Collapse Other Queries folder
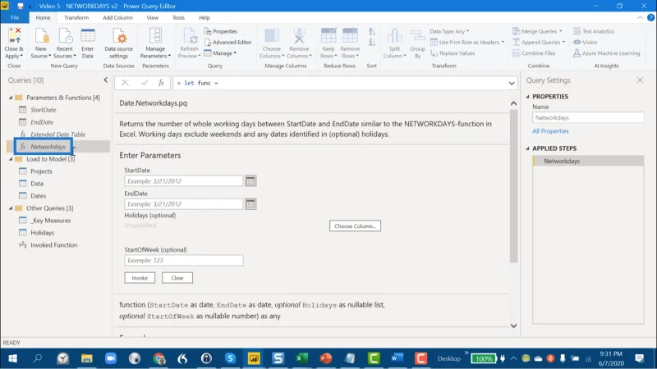 [x=11, y=208]
